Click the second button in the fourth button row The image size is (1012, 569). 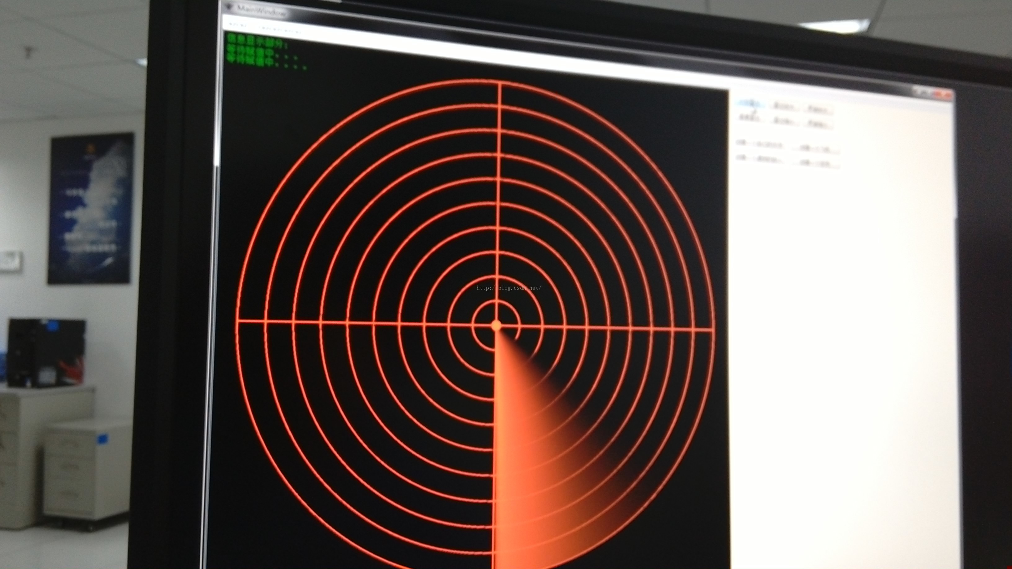[816, 164]
